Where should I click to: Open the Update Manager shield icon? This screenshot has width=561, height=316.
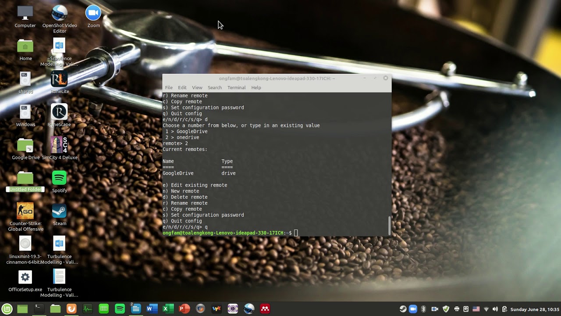click(x=446, y=309)
